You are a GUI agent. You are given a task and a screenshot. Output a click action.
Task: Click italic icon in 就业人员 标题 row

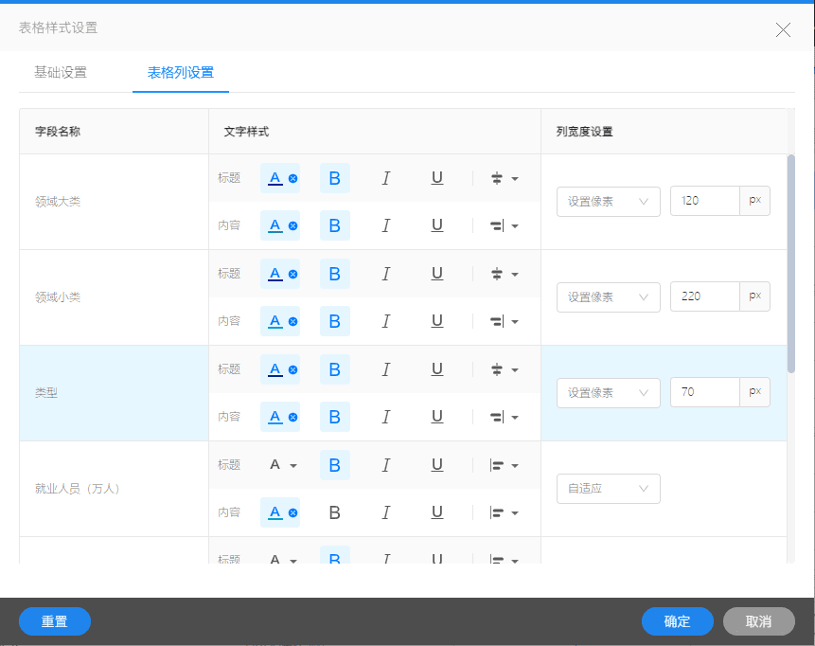pos(385,465)
